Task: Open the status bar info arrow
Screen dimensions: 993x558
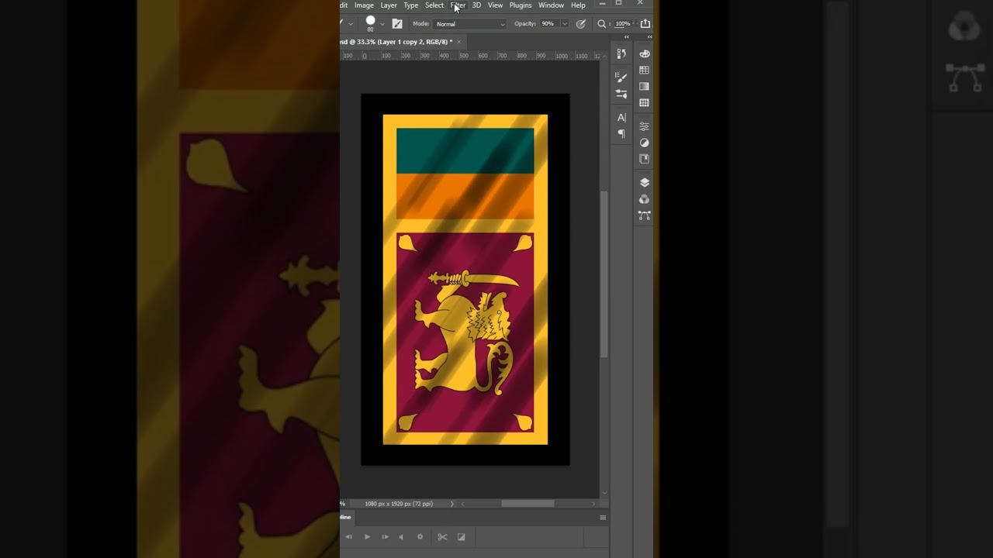Action: coord(452,504)
